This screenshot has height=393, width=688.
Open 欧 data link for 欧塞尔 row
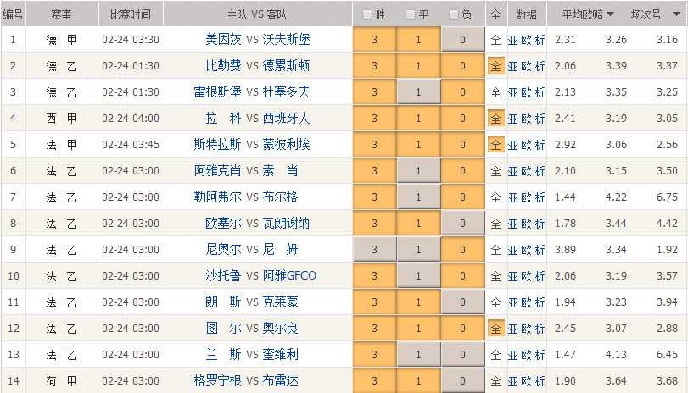tap(527, 224)
